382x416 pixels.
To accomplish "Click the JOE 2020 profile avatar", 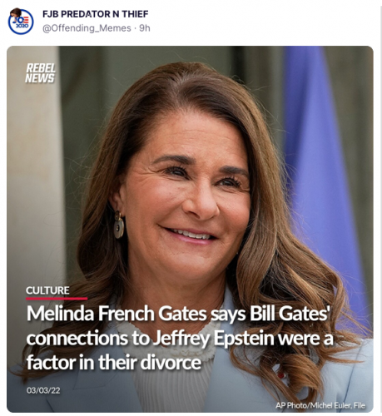I will coord(21,22).
